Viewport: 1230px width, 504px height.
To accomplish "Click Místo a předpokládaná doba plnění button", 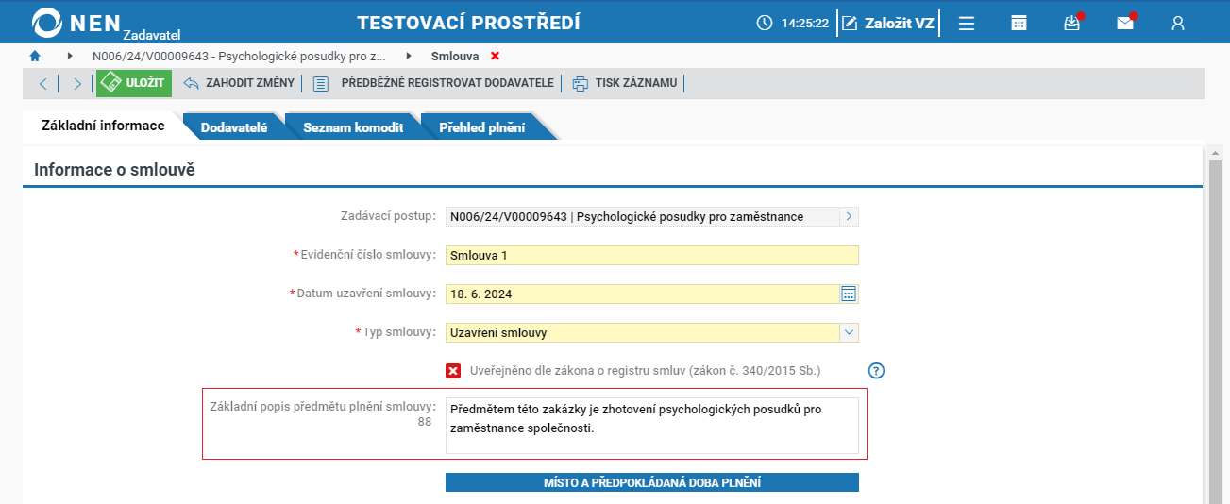I will click(x=651, y=482).
